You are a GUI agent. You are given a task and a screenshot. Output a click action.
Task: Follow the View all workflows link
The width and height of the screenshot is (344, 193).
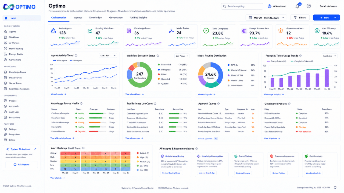click(x=134, y=94)
